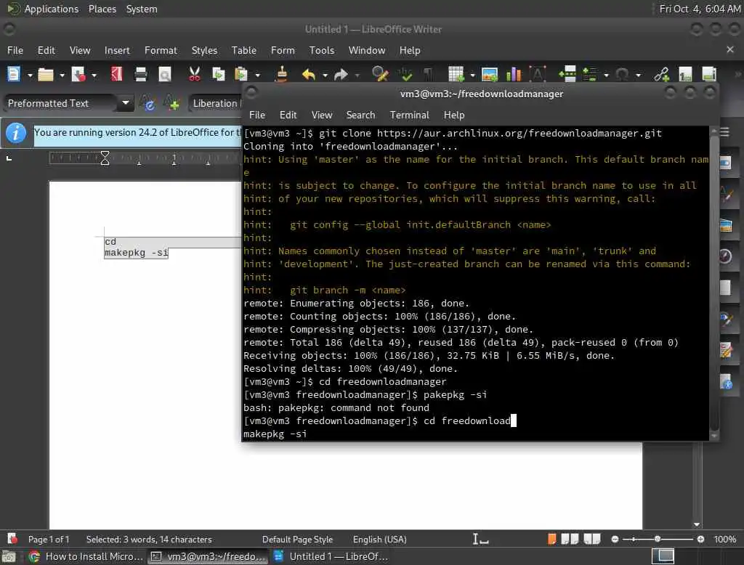Image resolution: width=744 pixels, height=565 pixels.
Task: Click the New document icon in Writer toolbar
Action: click(x=14, y=75)
